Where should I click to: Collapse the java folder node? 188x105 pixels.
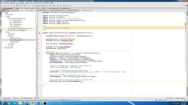click(x=5, y=17)
